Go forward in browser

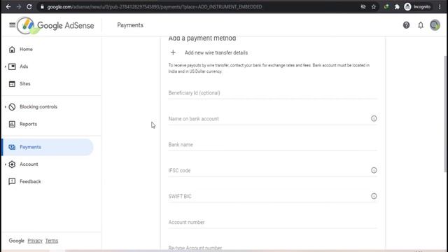pyautogui.click(x=19, y=6)
